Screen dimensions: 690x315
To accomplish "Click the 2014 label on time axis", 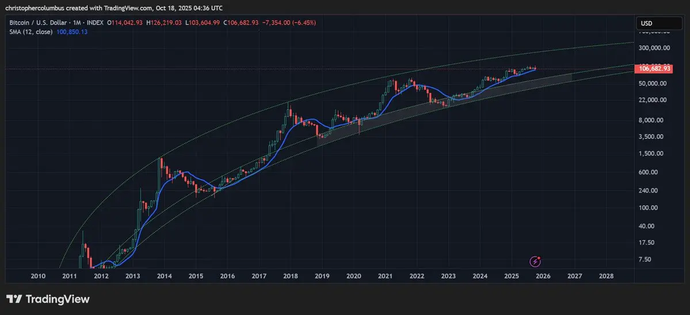I will [x=164, y=276].
